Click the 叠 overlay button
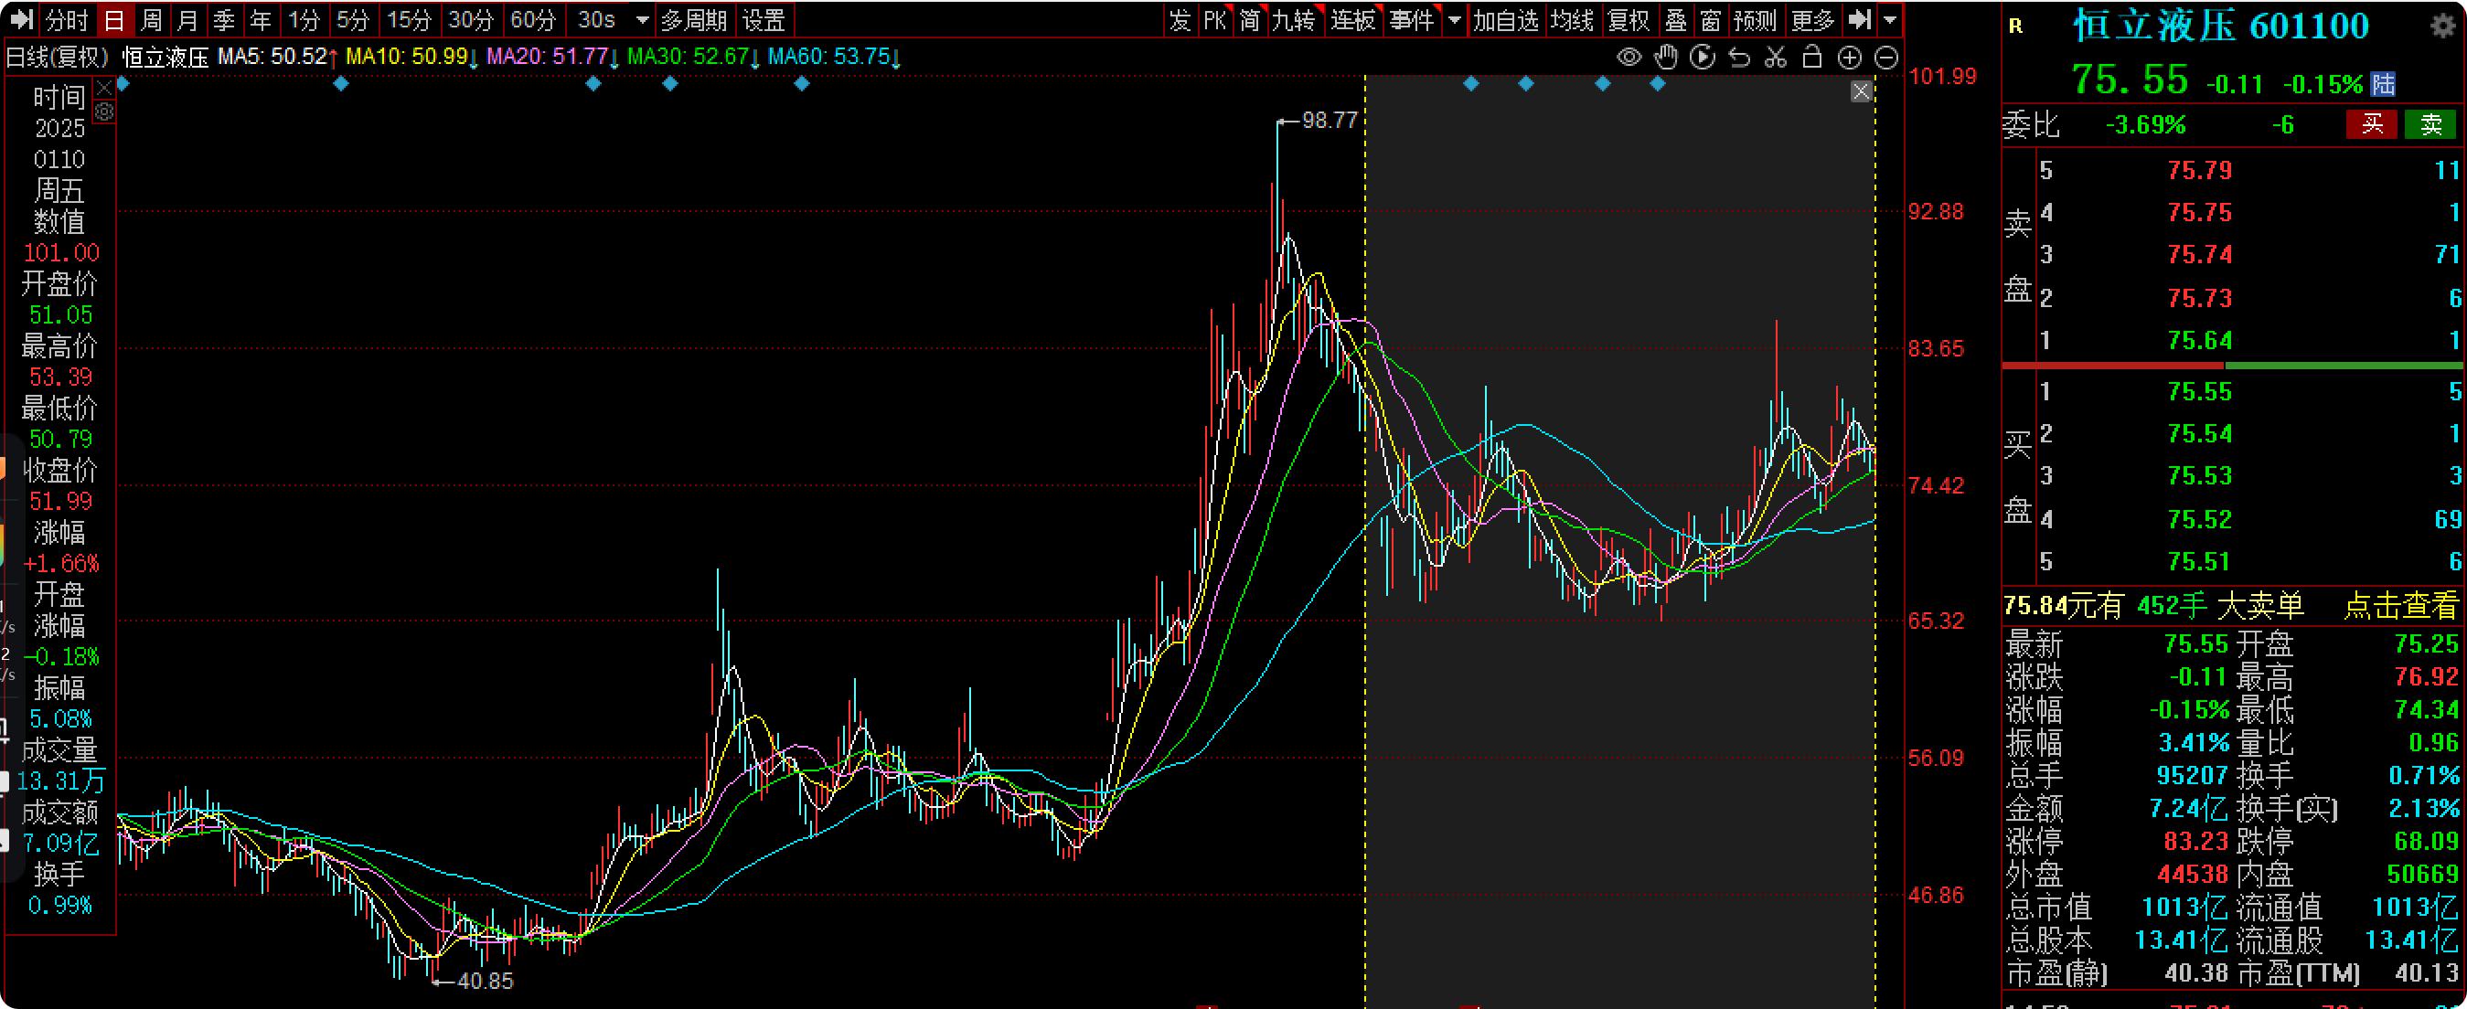This screenshot has width=2467, height=1009. pyautogui.click(x=1676, y=20)
